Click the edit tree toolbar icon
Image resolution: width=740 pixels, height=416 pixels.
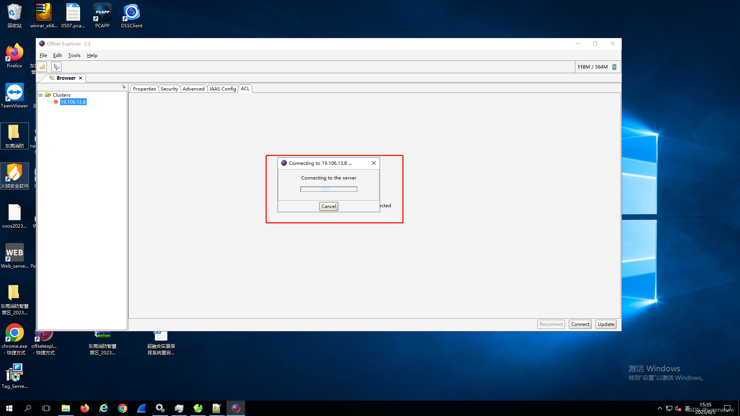57,67
